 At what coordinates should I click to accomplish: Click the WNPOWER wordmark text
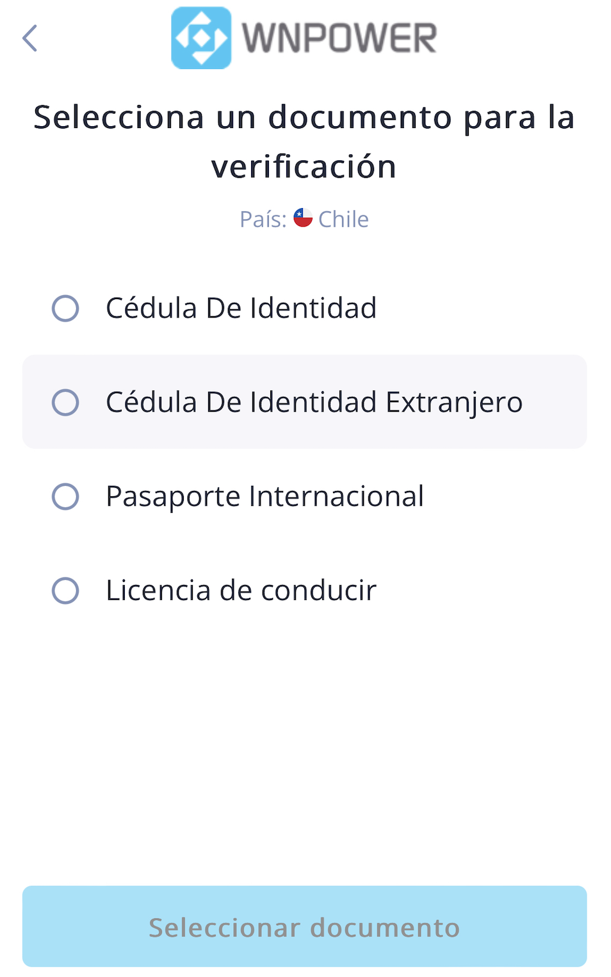[339, 38]
